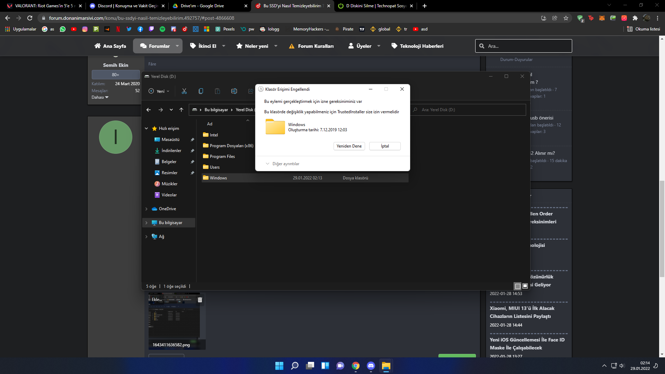Select the Windows folder row
Screen dimensions: 665x374
pos(305,178)
